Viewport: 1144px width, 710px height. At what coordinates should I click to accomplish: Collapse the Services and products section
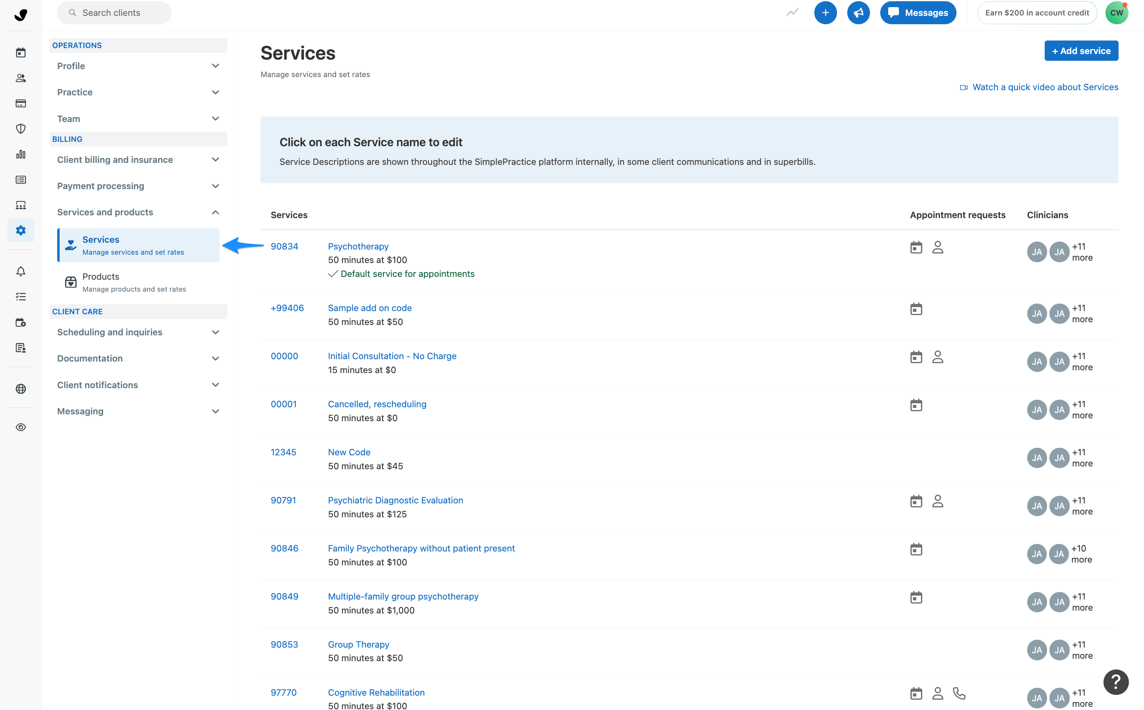139,212
